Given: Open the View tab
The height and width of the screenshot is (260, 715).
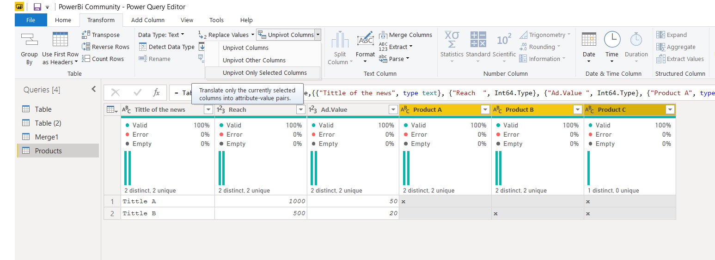Looking at the screenshot, I should 187,20.
